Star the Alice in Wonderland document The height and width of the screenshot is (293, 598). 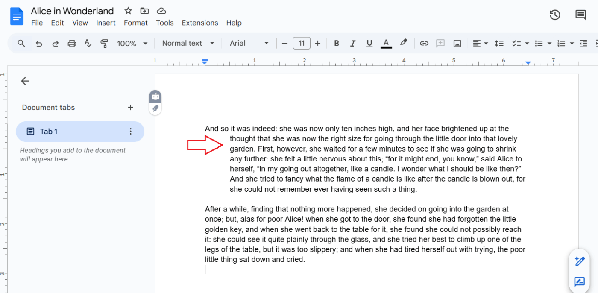[128, 11]
